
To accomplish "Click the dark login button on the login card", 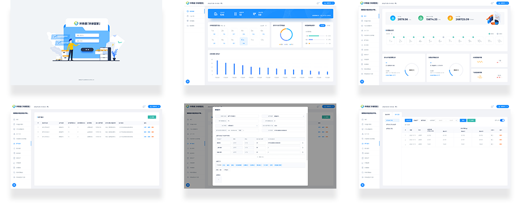I will coord(88,49).
